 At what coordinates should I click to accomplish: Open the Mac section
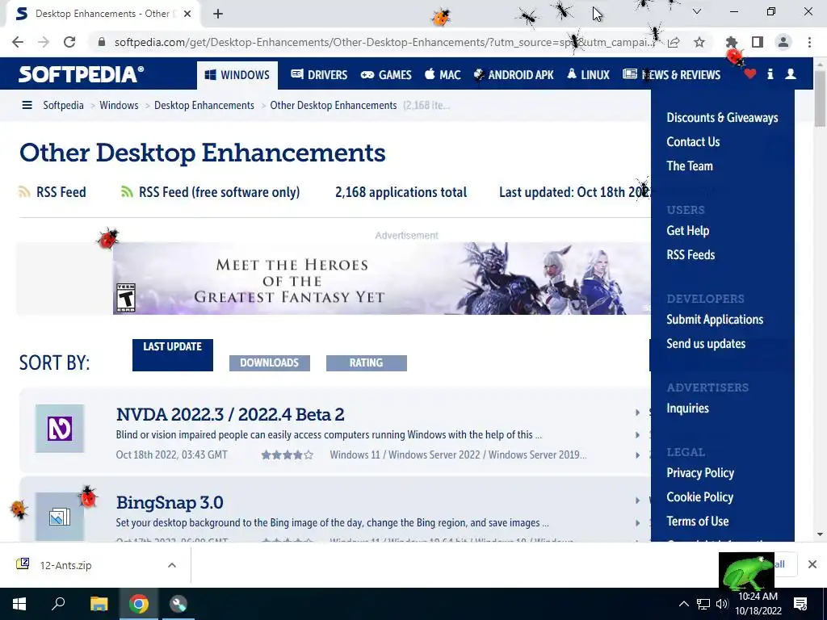pos(443,75)
